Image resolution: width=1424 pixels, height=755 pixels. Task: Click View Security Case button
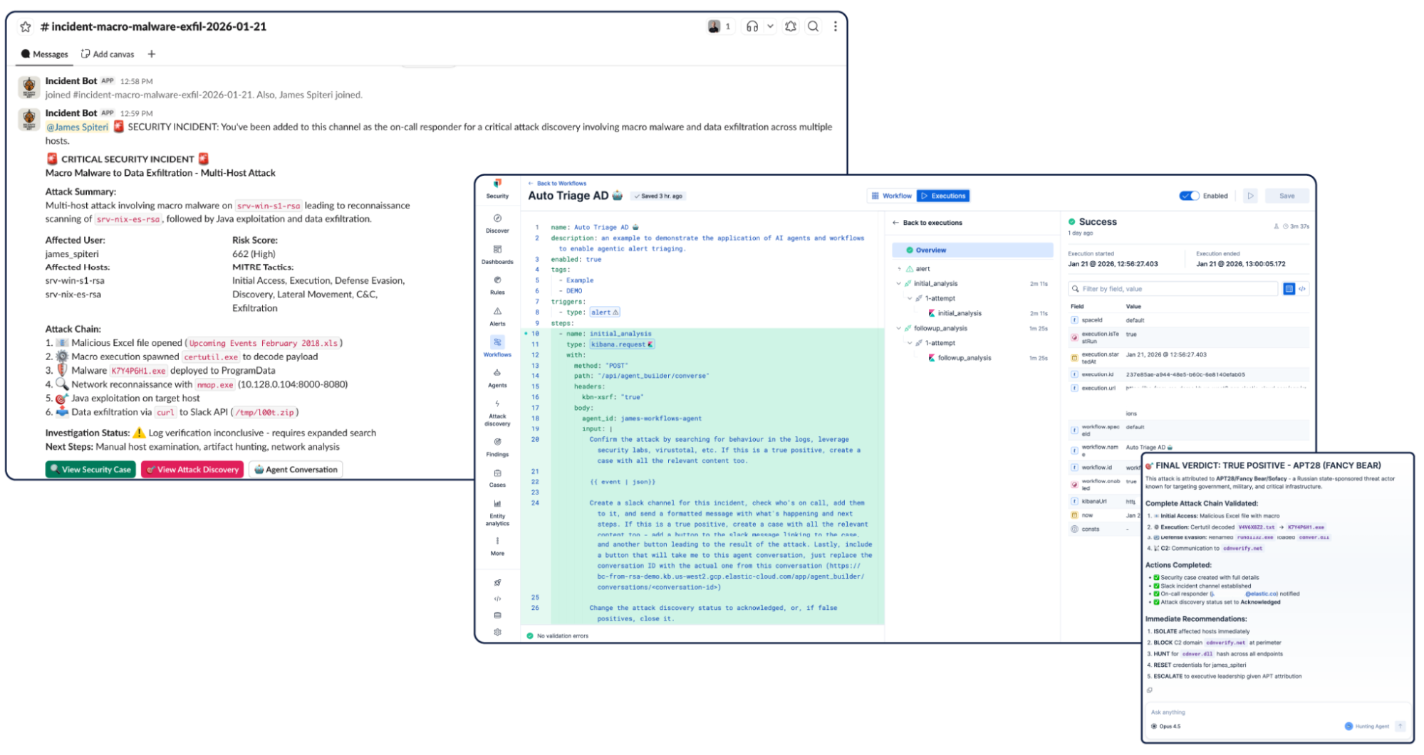point(90,470)
